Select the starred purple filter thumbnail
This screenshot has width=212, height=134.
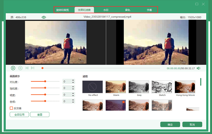pos(116,105)
